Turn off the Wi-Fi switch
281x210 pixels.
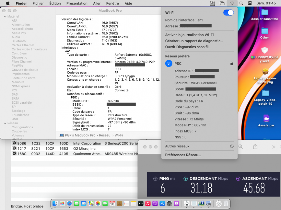click(x=228, y=13)
